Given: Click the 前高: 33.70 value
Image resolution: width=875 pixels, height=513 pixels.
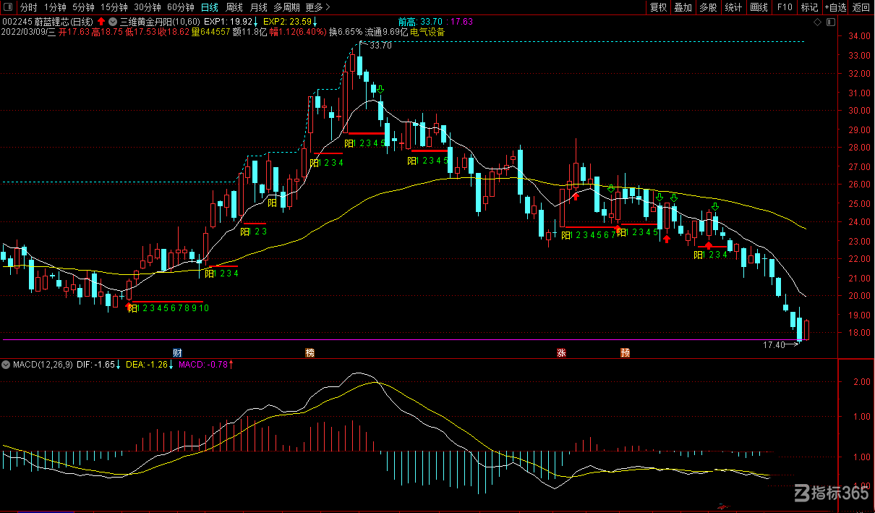Looking at the screenshot, I should tap(420, 22).
